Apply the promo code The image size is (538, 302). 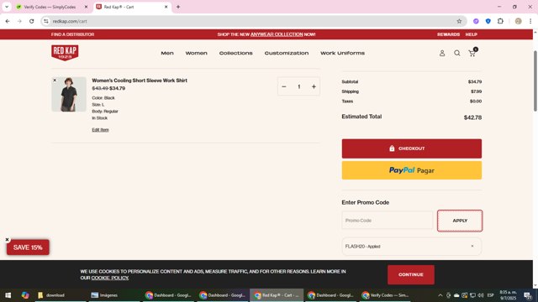click(x=460, y=221)
